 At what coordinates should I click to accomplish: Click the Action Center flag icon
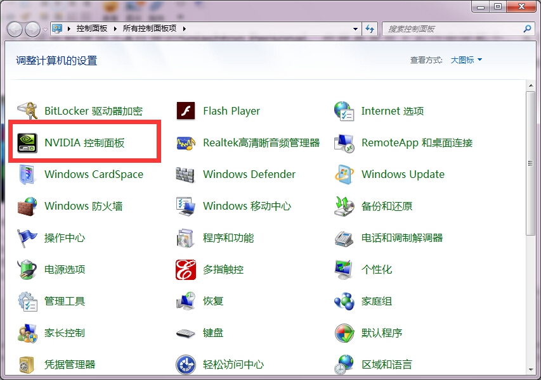[x=27, y=237]
